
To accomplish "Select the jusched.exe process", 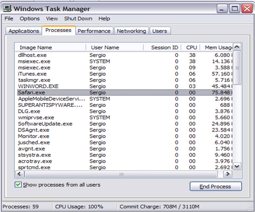I will [x=125, y=142].
